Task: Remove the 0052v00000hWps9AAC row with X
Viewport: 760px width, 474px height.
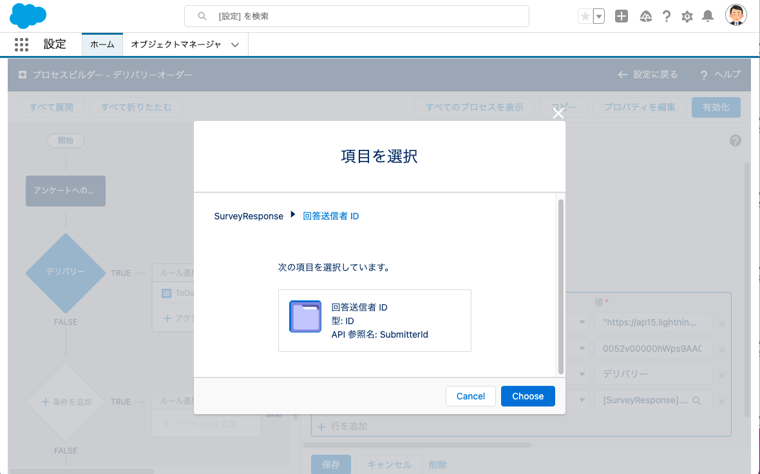Action: (722, 350)
